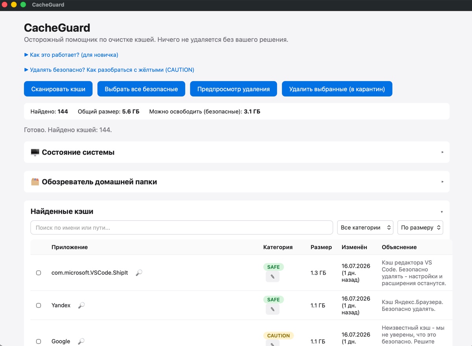Click the macOS yellow minimize button

click(x=14, y=5)
